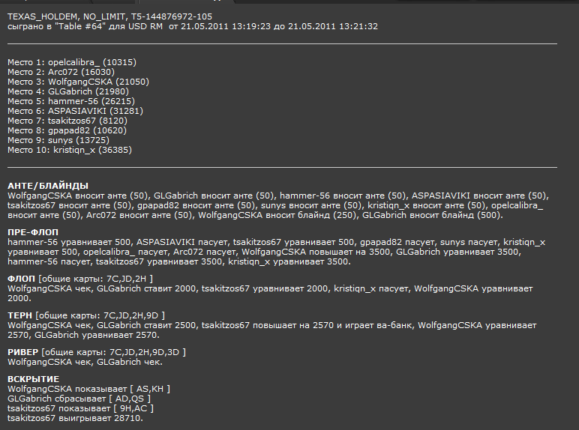Select seat 7 tsakitzos67 (8120) line
Image resolution: width=579 pixels, height=430 pixels.
[x=67, y=121]
